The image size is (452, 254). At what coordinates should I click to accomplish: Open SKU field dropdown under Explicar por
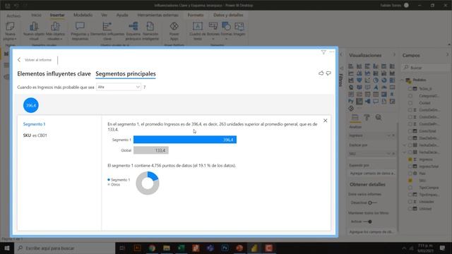[x=389, y=154]
